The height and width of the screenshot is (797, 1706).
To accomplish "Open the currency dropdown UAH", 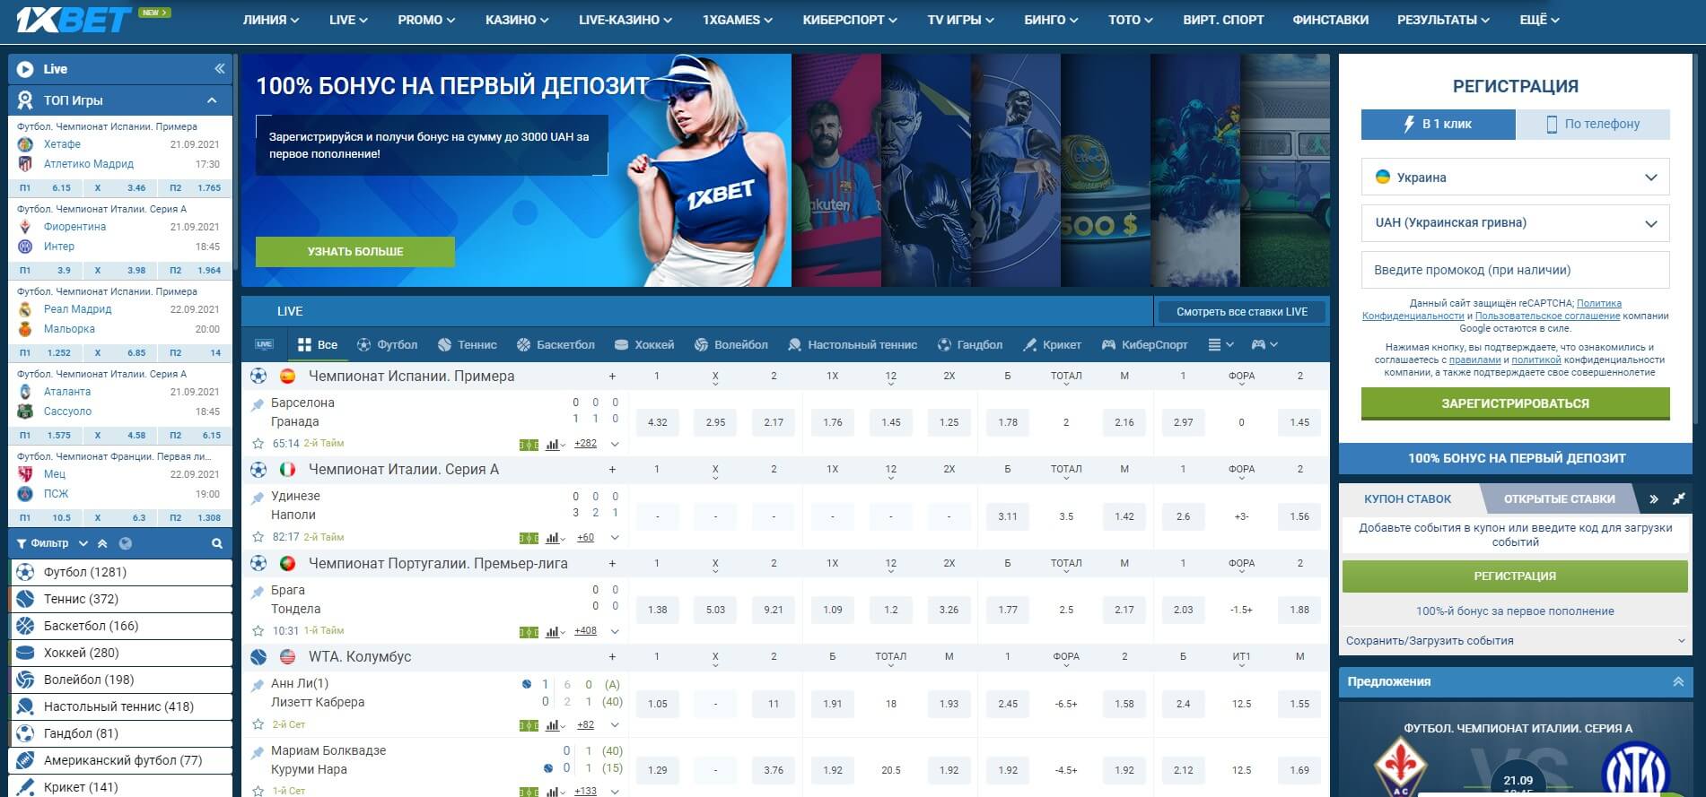I will pyautogui.click(x=1515, y=222).
